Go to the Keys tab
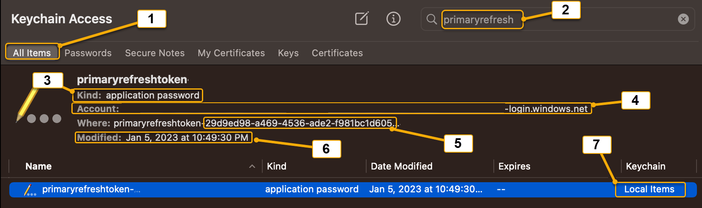Viewport: 702px width, 208px height. (x=288, y=53)
